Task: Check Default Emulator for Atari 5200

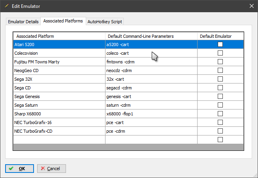Action: pyautogui.click(x=220, y=44)
